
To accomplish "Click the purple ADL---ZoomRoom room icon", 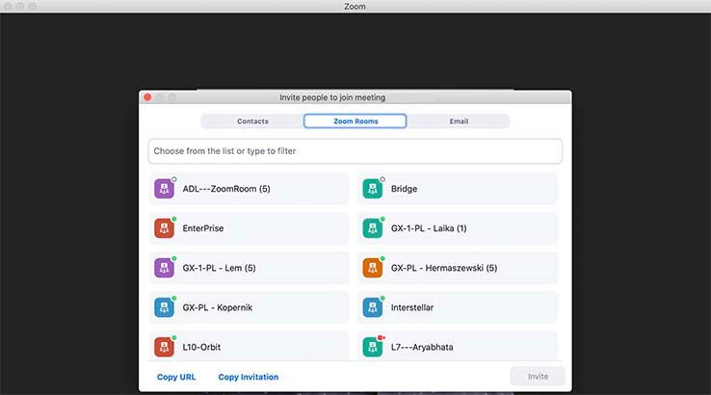I will (165, 189).
